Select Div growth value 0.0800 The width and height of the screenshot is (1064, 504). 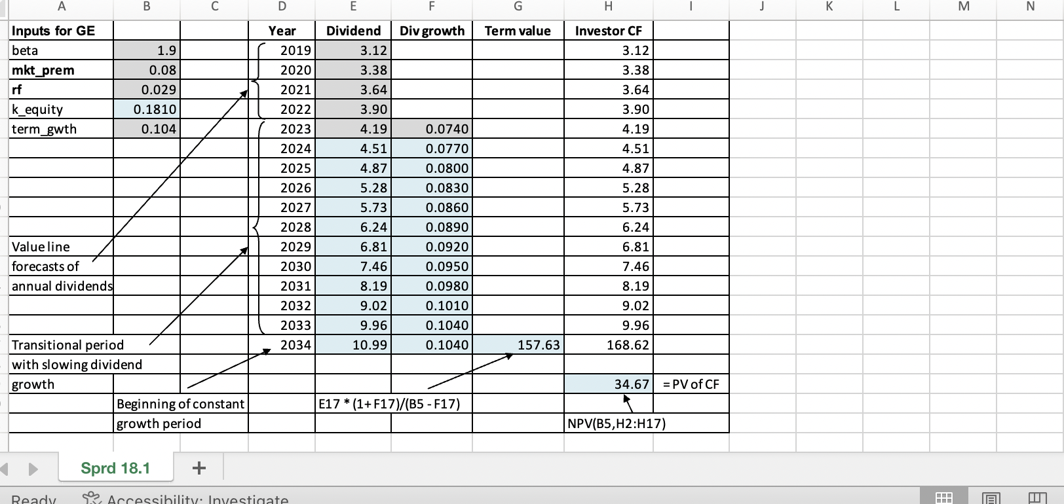click(432, 168)
